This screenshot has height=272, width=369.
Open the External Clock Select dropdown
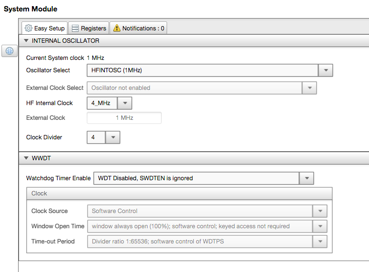tap(309, 88)
